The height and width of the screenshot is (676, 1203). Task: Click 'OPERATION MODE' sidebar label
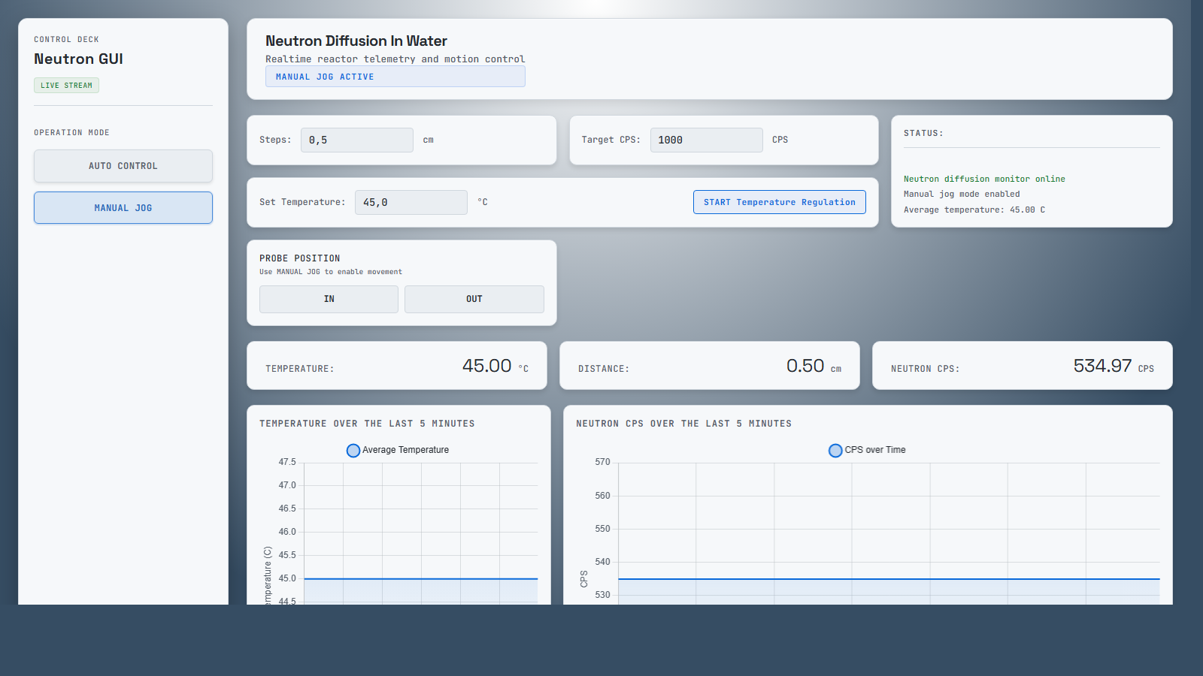(71, 133)
